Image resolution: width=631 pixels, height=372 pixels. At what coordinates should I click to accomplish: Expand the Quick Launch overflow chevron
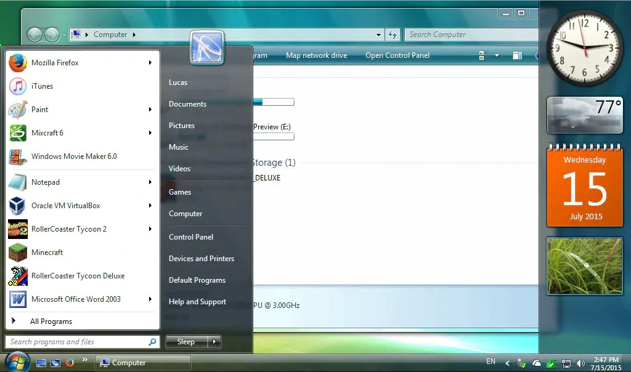(84, 360)
